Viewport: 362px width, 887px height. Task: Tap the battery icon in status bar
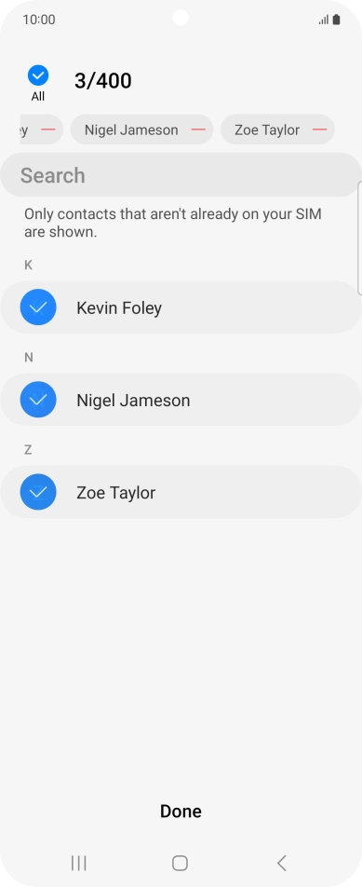click(x=336, y=20)
